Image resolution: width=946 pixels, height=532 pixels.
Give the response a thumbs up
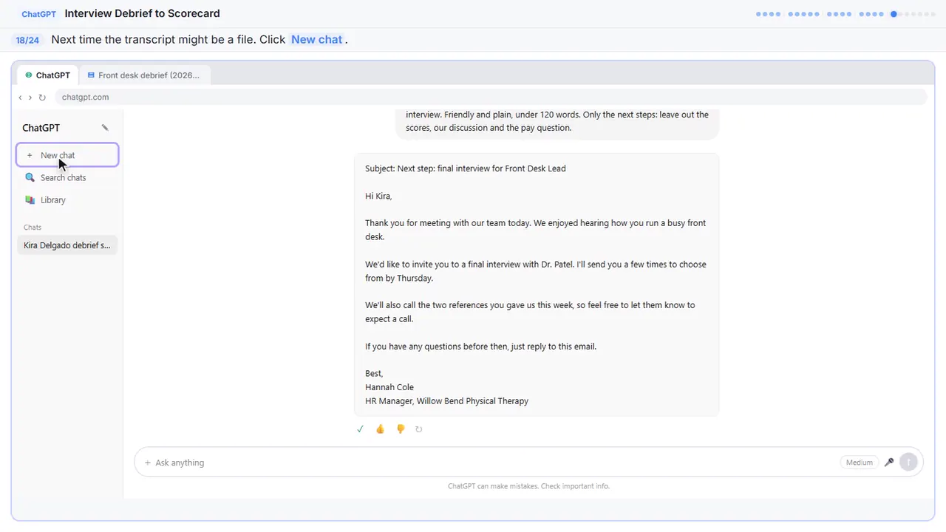pos(380,429)
